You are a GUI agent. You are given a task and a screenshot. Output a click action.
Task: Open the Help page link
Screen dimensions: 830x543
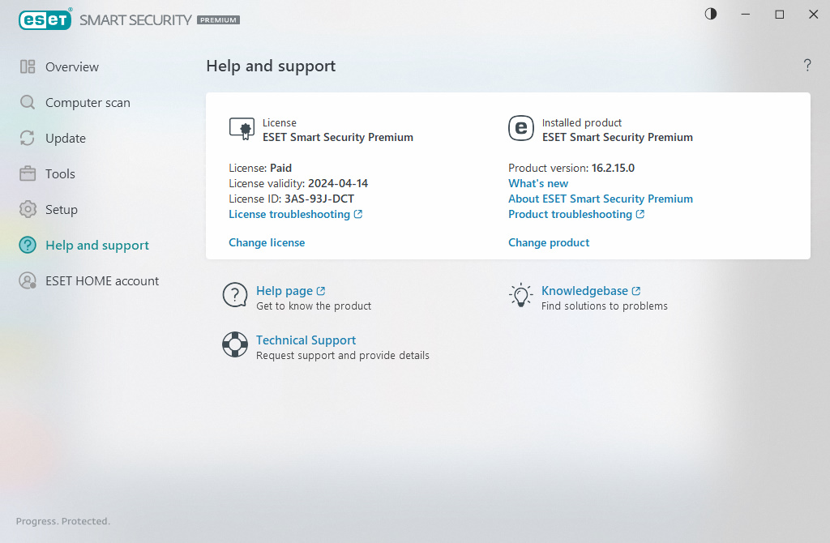tap(285, 291)
